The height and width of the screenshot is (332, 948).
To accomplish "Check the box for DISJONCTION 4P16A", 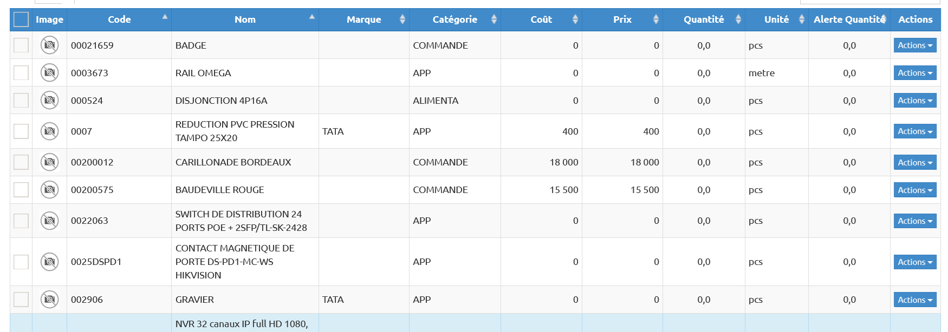I will point(21,100).
